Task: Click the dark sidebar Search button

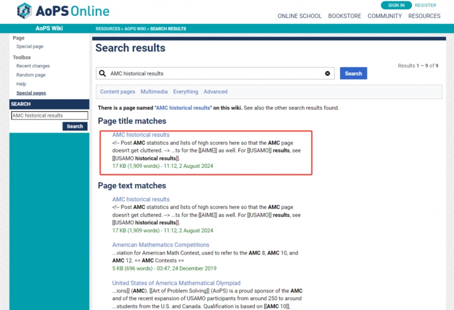Action: pyautogui.click(x=75, y=126)
